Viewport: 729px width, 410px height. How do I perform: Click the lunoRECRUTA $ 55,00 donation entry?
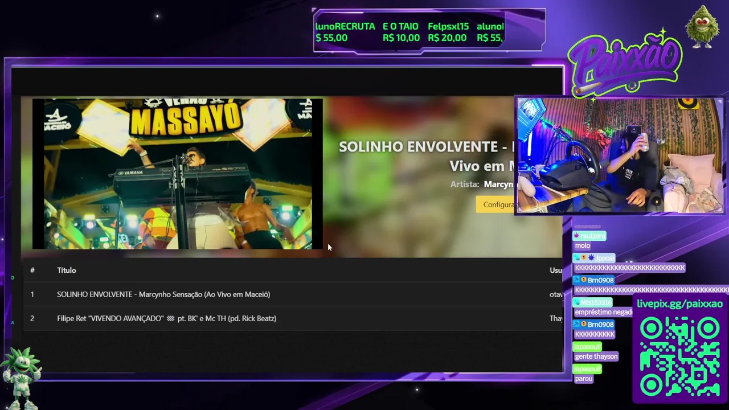click(x=345, y=32)
